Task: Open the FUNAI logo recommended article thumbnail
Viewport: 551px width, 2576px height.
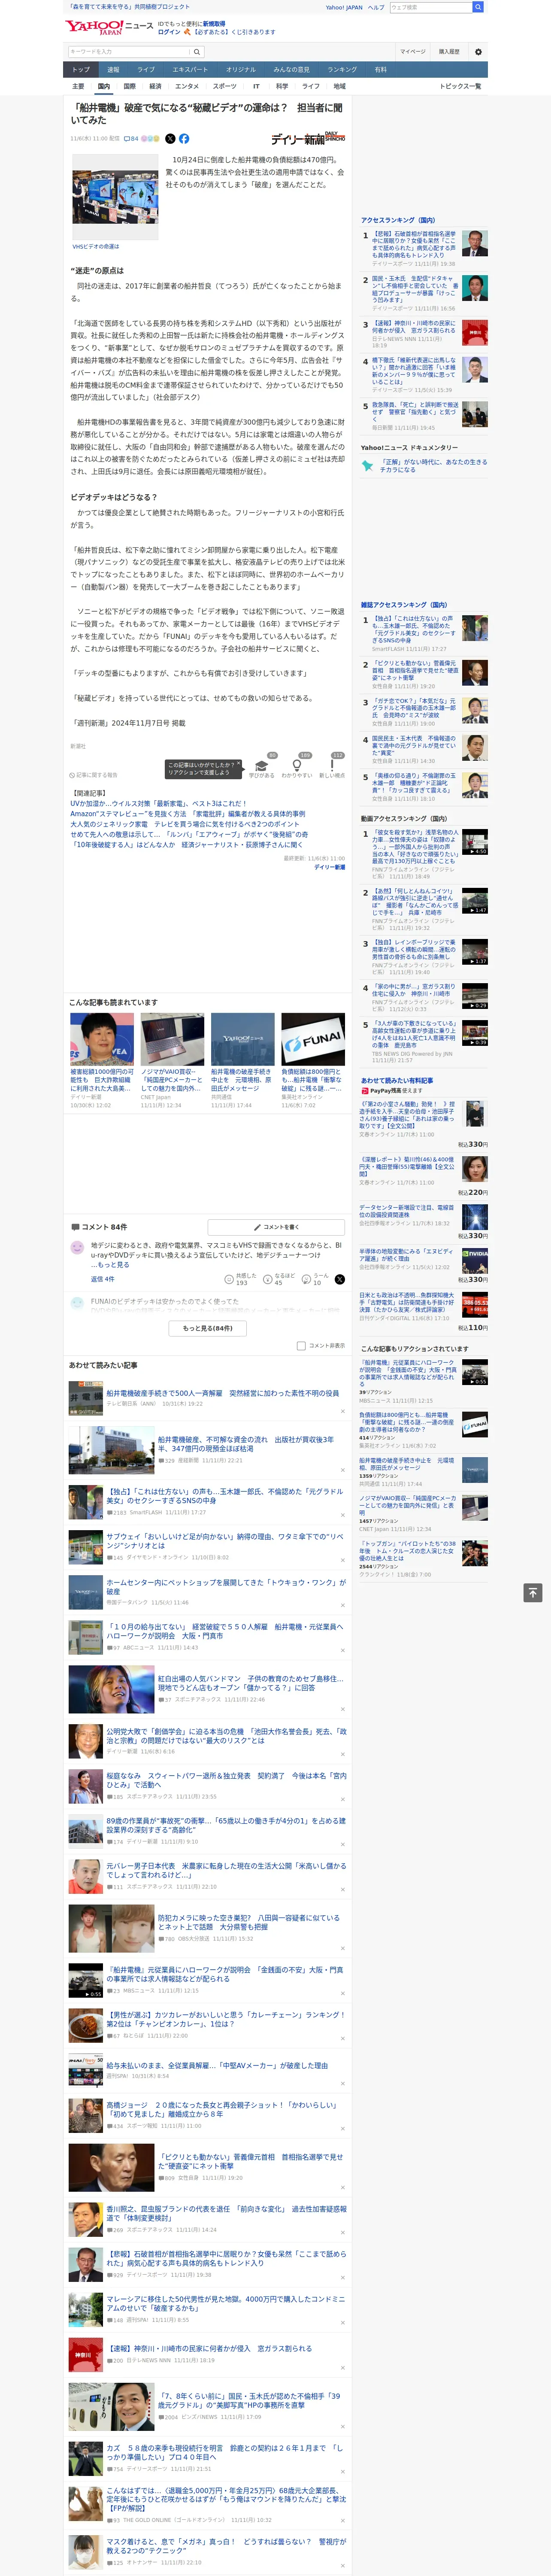Action: click(312, 1039)
